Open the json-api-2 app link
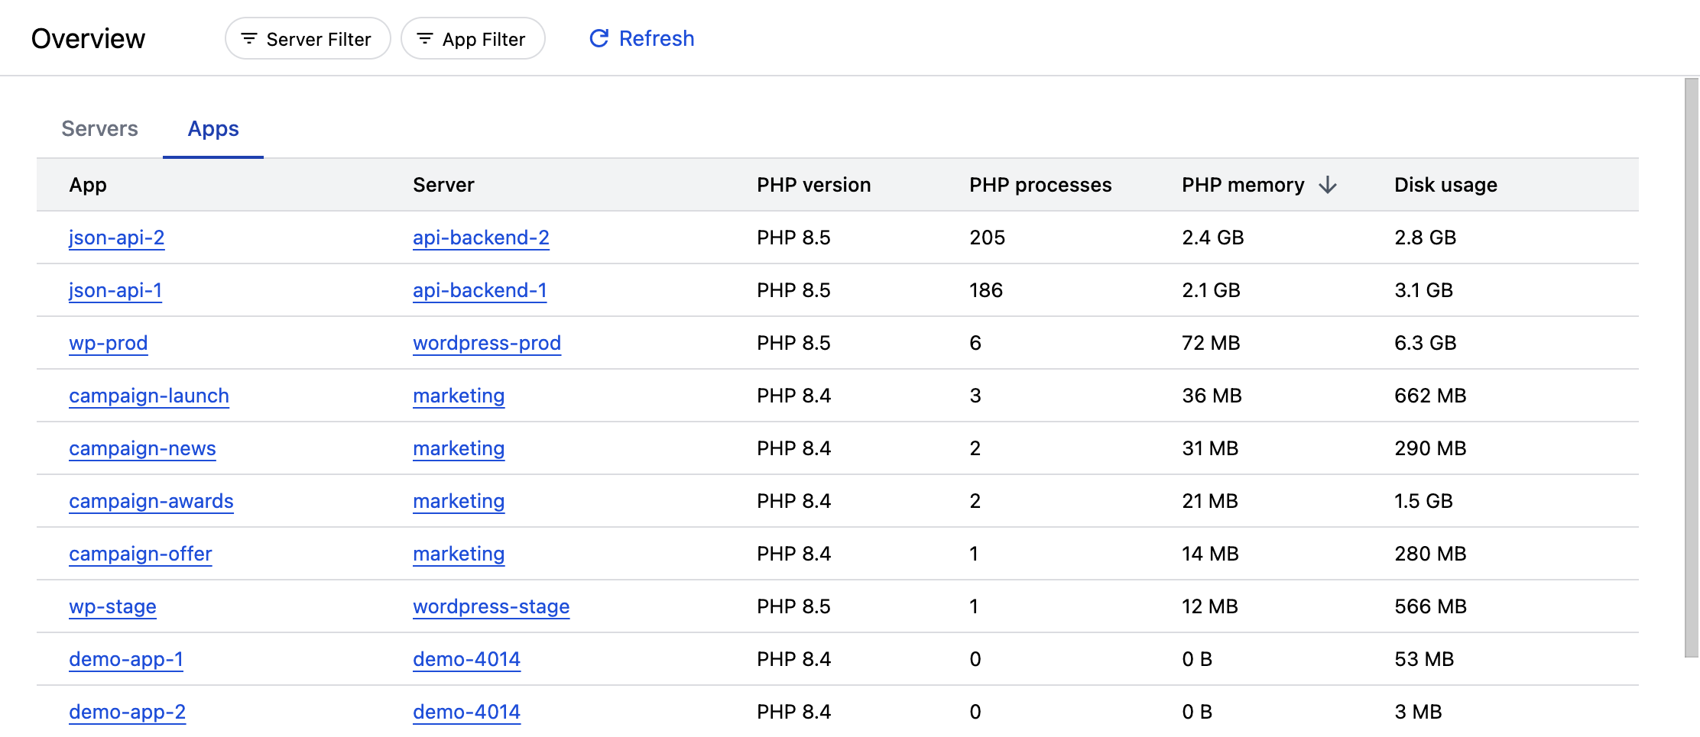This screenshot has width=1700, height=737. (x=116, y=238)
